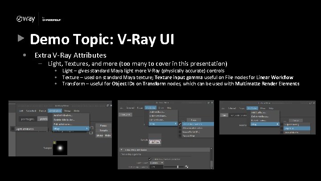This screenshot has width=321, height=181.
Task: Click the Focus button in transform editor
Action: pyautogui.click(x=296, y=121)
